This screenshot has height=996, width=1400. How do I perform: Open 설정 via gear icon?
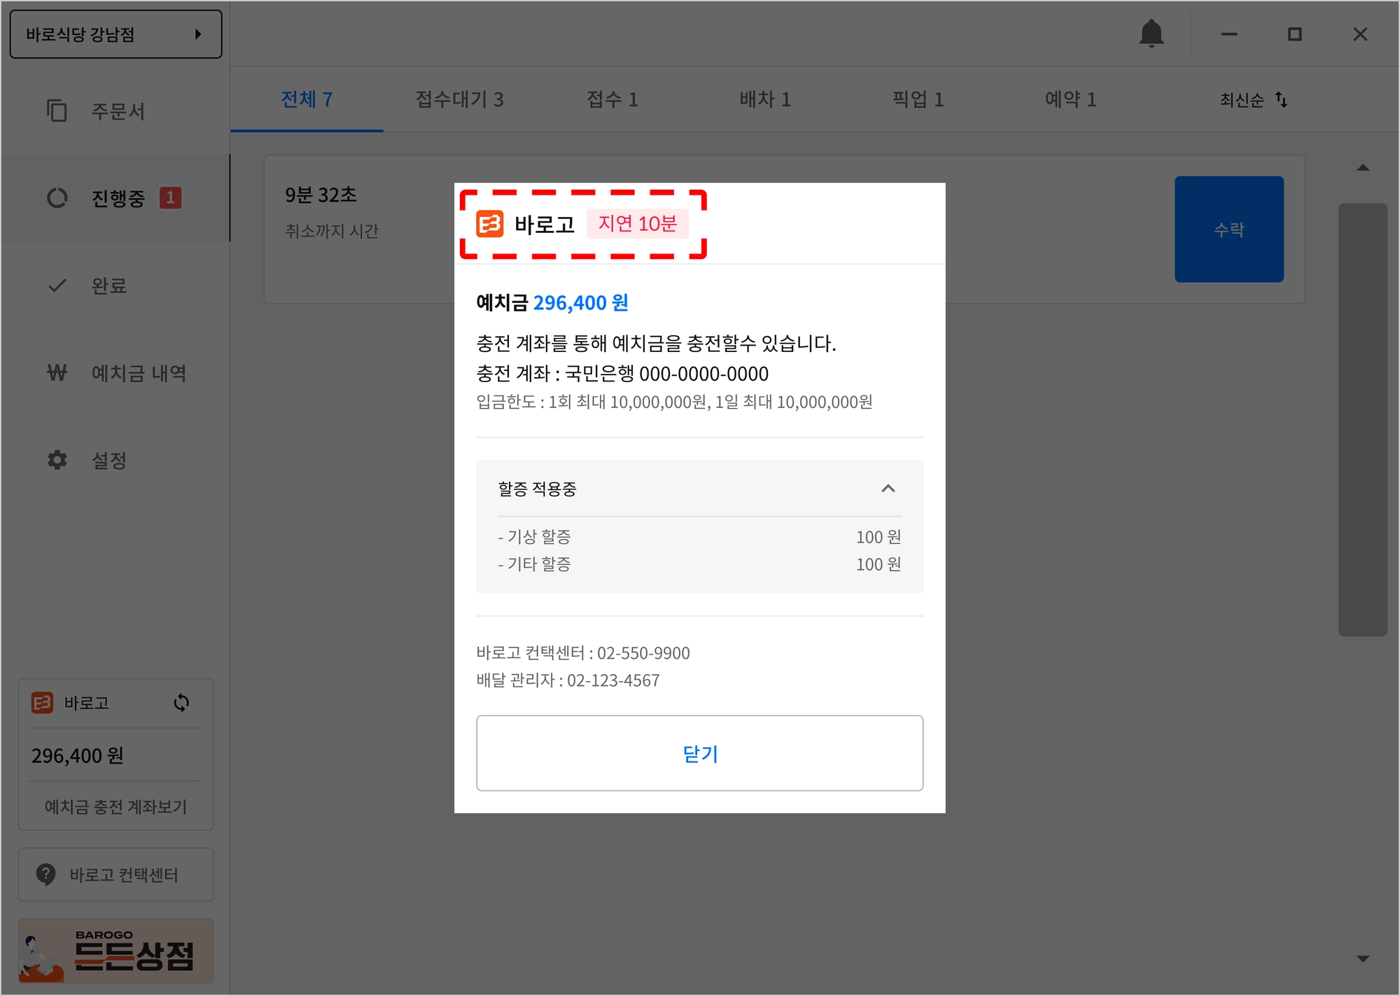[x=57, y=460]
